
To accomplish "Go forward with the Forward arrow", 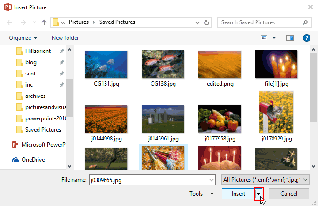I will point(23,22).
